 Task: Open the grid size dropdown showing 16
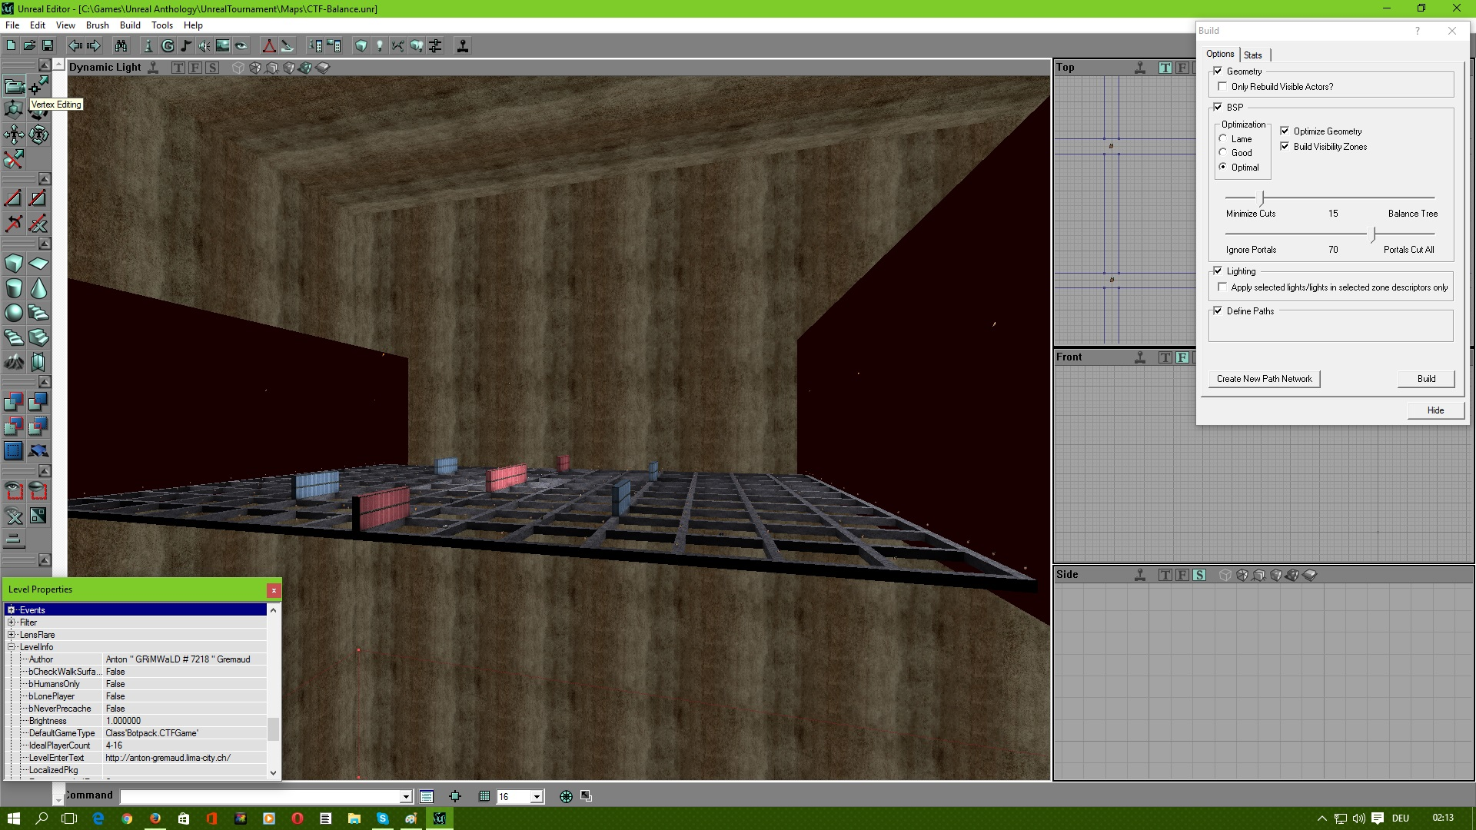pyautogui.click(x=536, y=796)
